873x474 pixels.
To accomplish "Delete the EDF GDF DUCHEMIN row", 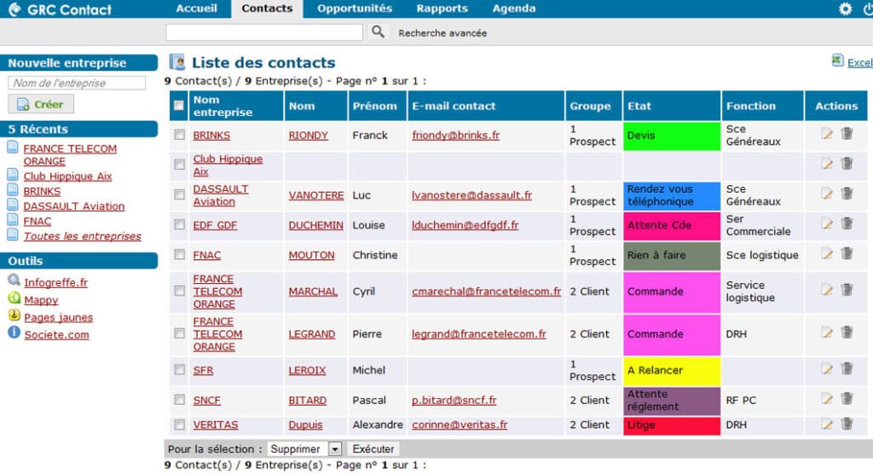I will point(847,223).
